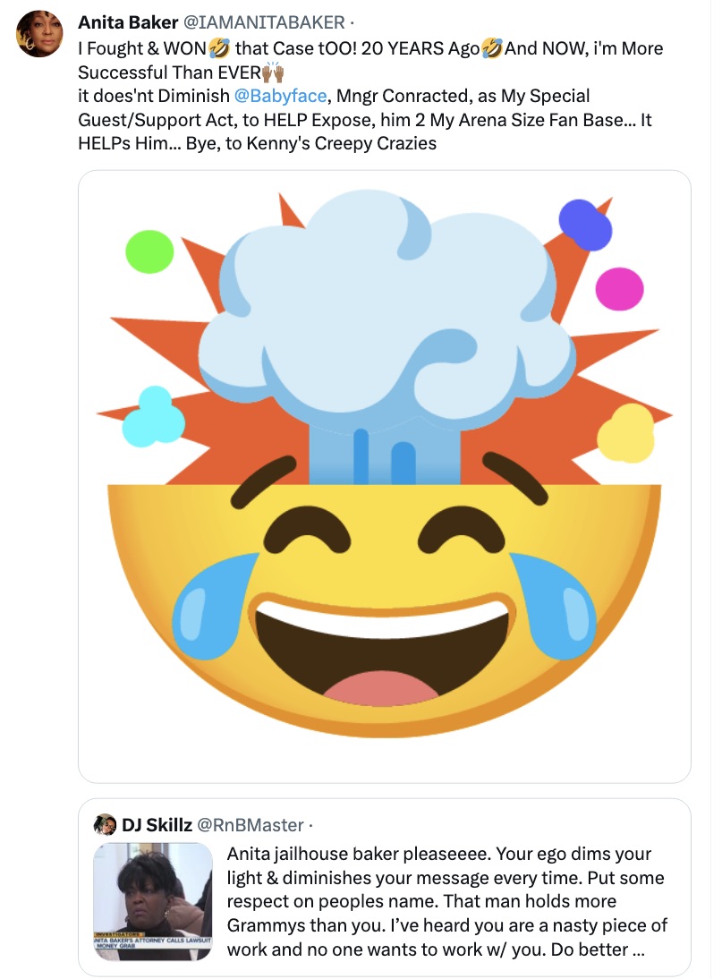Screen dimensions: 722x979
Task: Click the pink dot in the image
Action: [619, 289]
